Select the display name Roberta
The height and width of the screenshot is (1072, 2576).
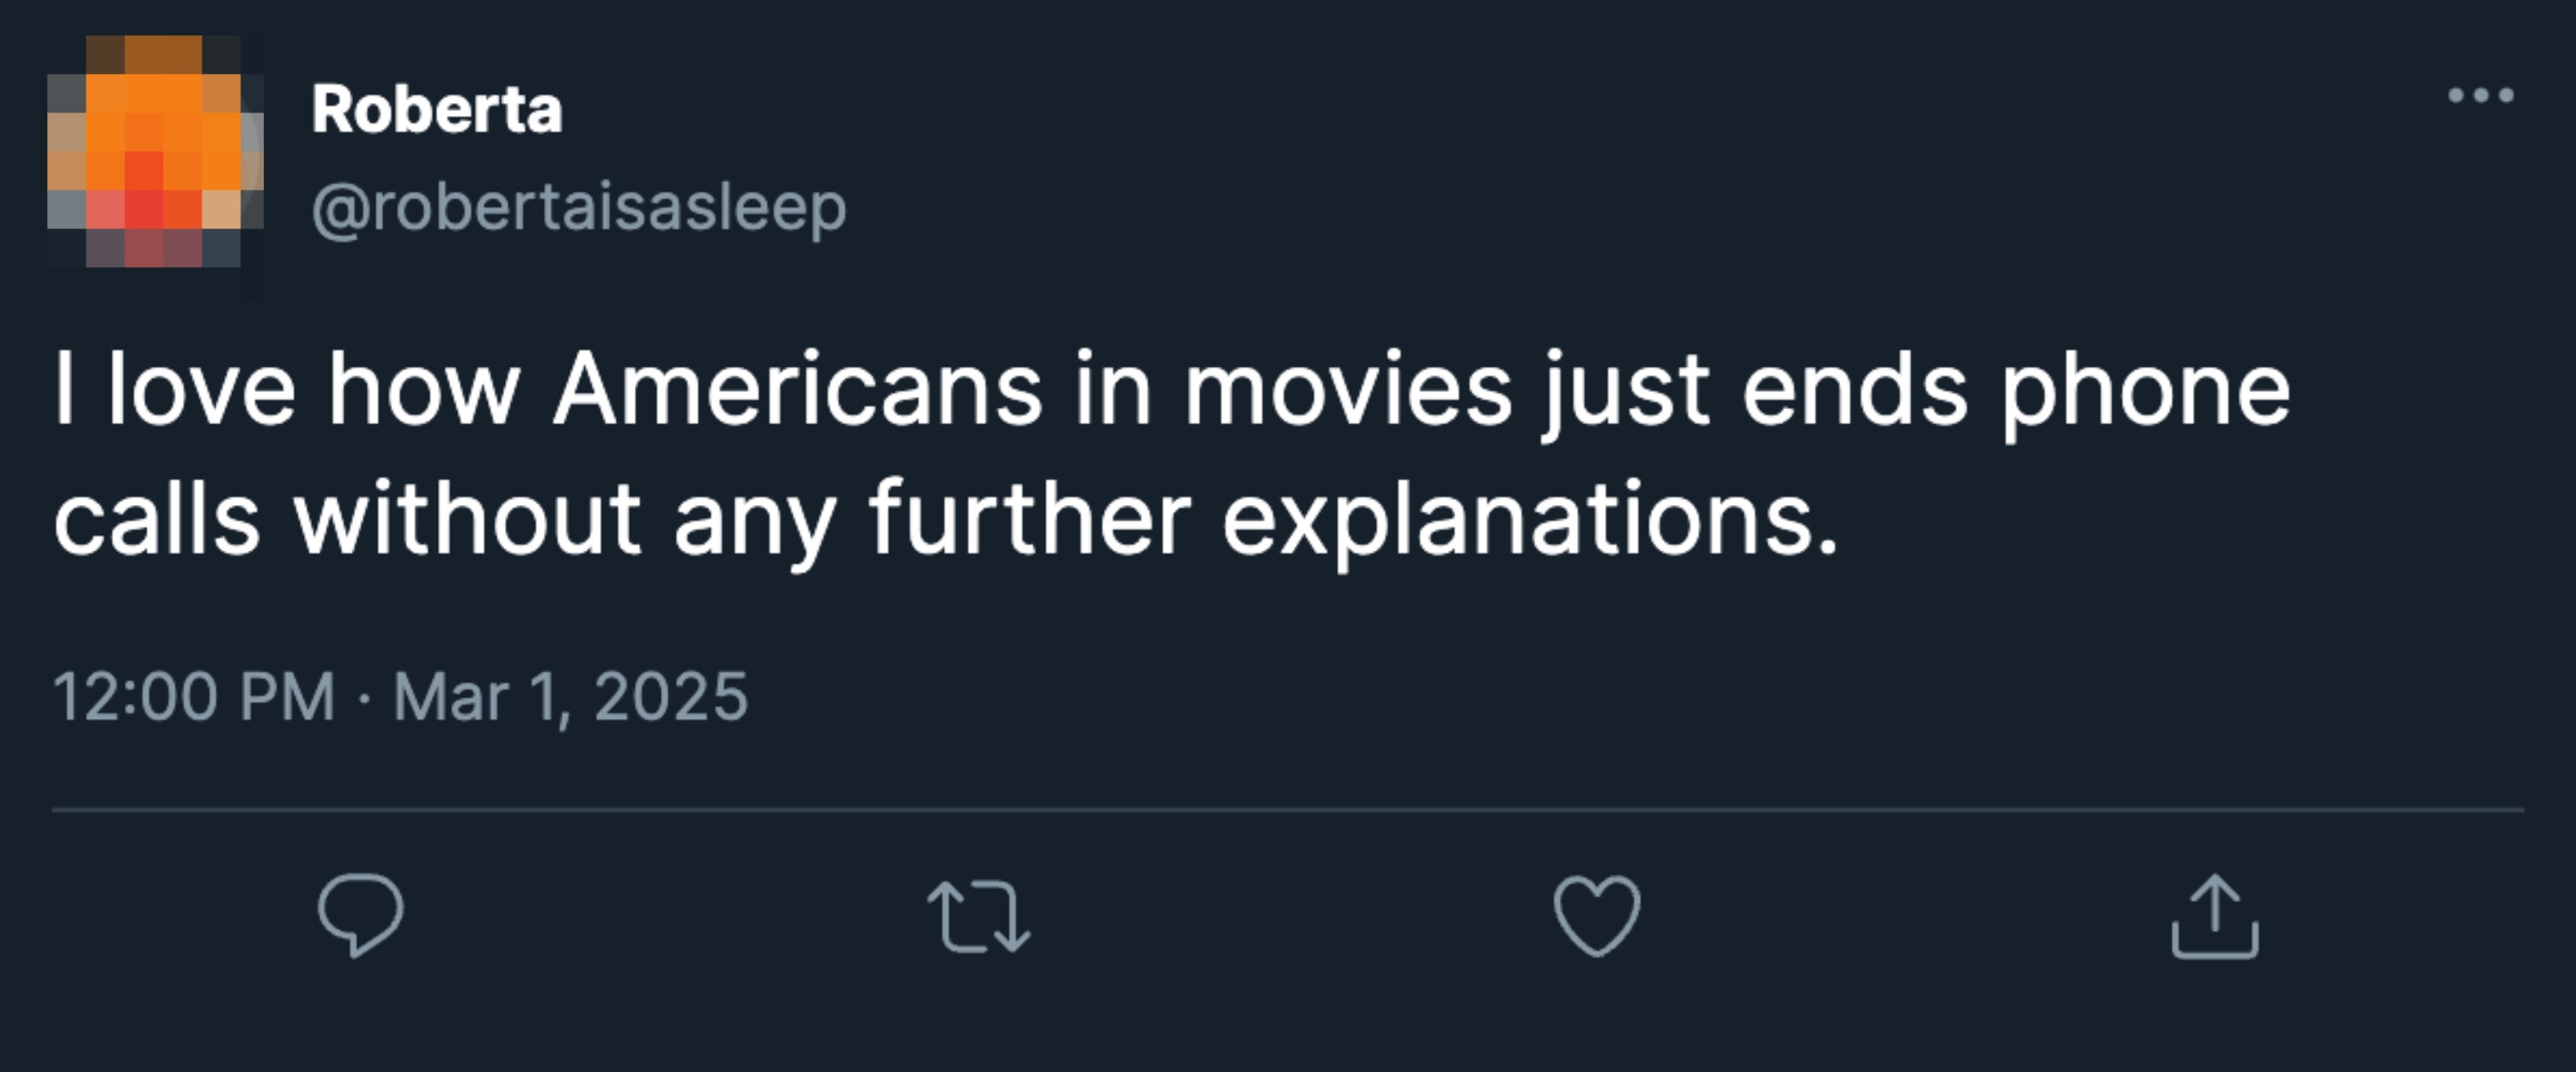[435, 110]
